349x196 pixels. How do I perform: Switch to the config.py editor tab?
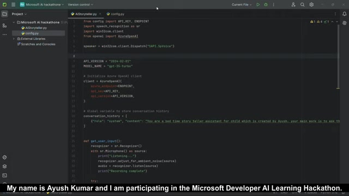click(115, 14)
